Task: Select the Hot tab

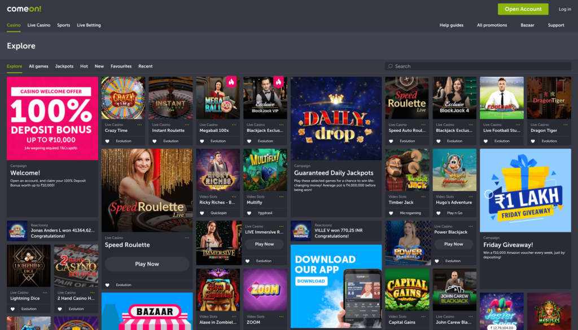Action: [84, 66]
